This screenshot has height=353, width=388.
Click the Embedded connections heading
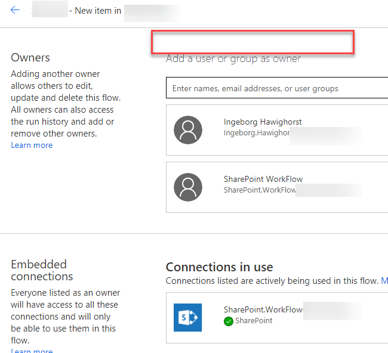click(42, 270)
